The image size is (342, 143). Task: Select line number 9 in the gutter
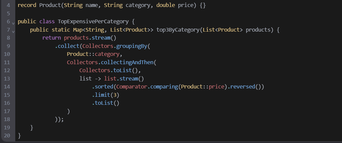pos(8,46)
